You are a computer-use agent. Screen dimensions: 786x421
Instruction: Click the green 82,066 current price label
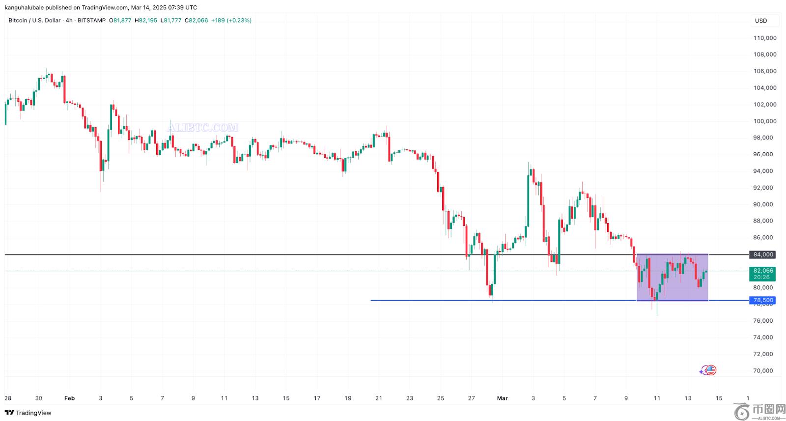[x=762, y=271]
